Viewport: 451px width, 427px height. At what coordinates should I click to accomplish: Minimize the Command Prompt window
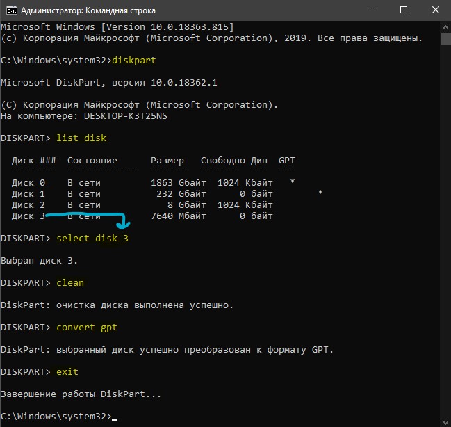pos(372,10)
